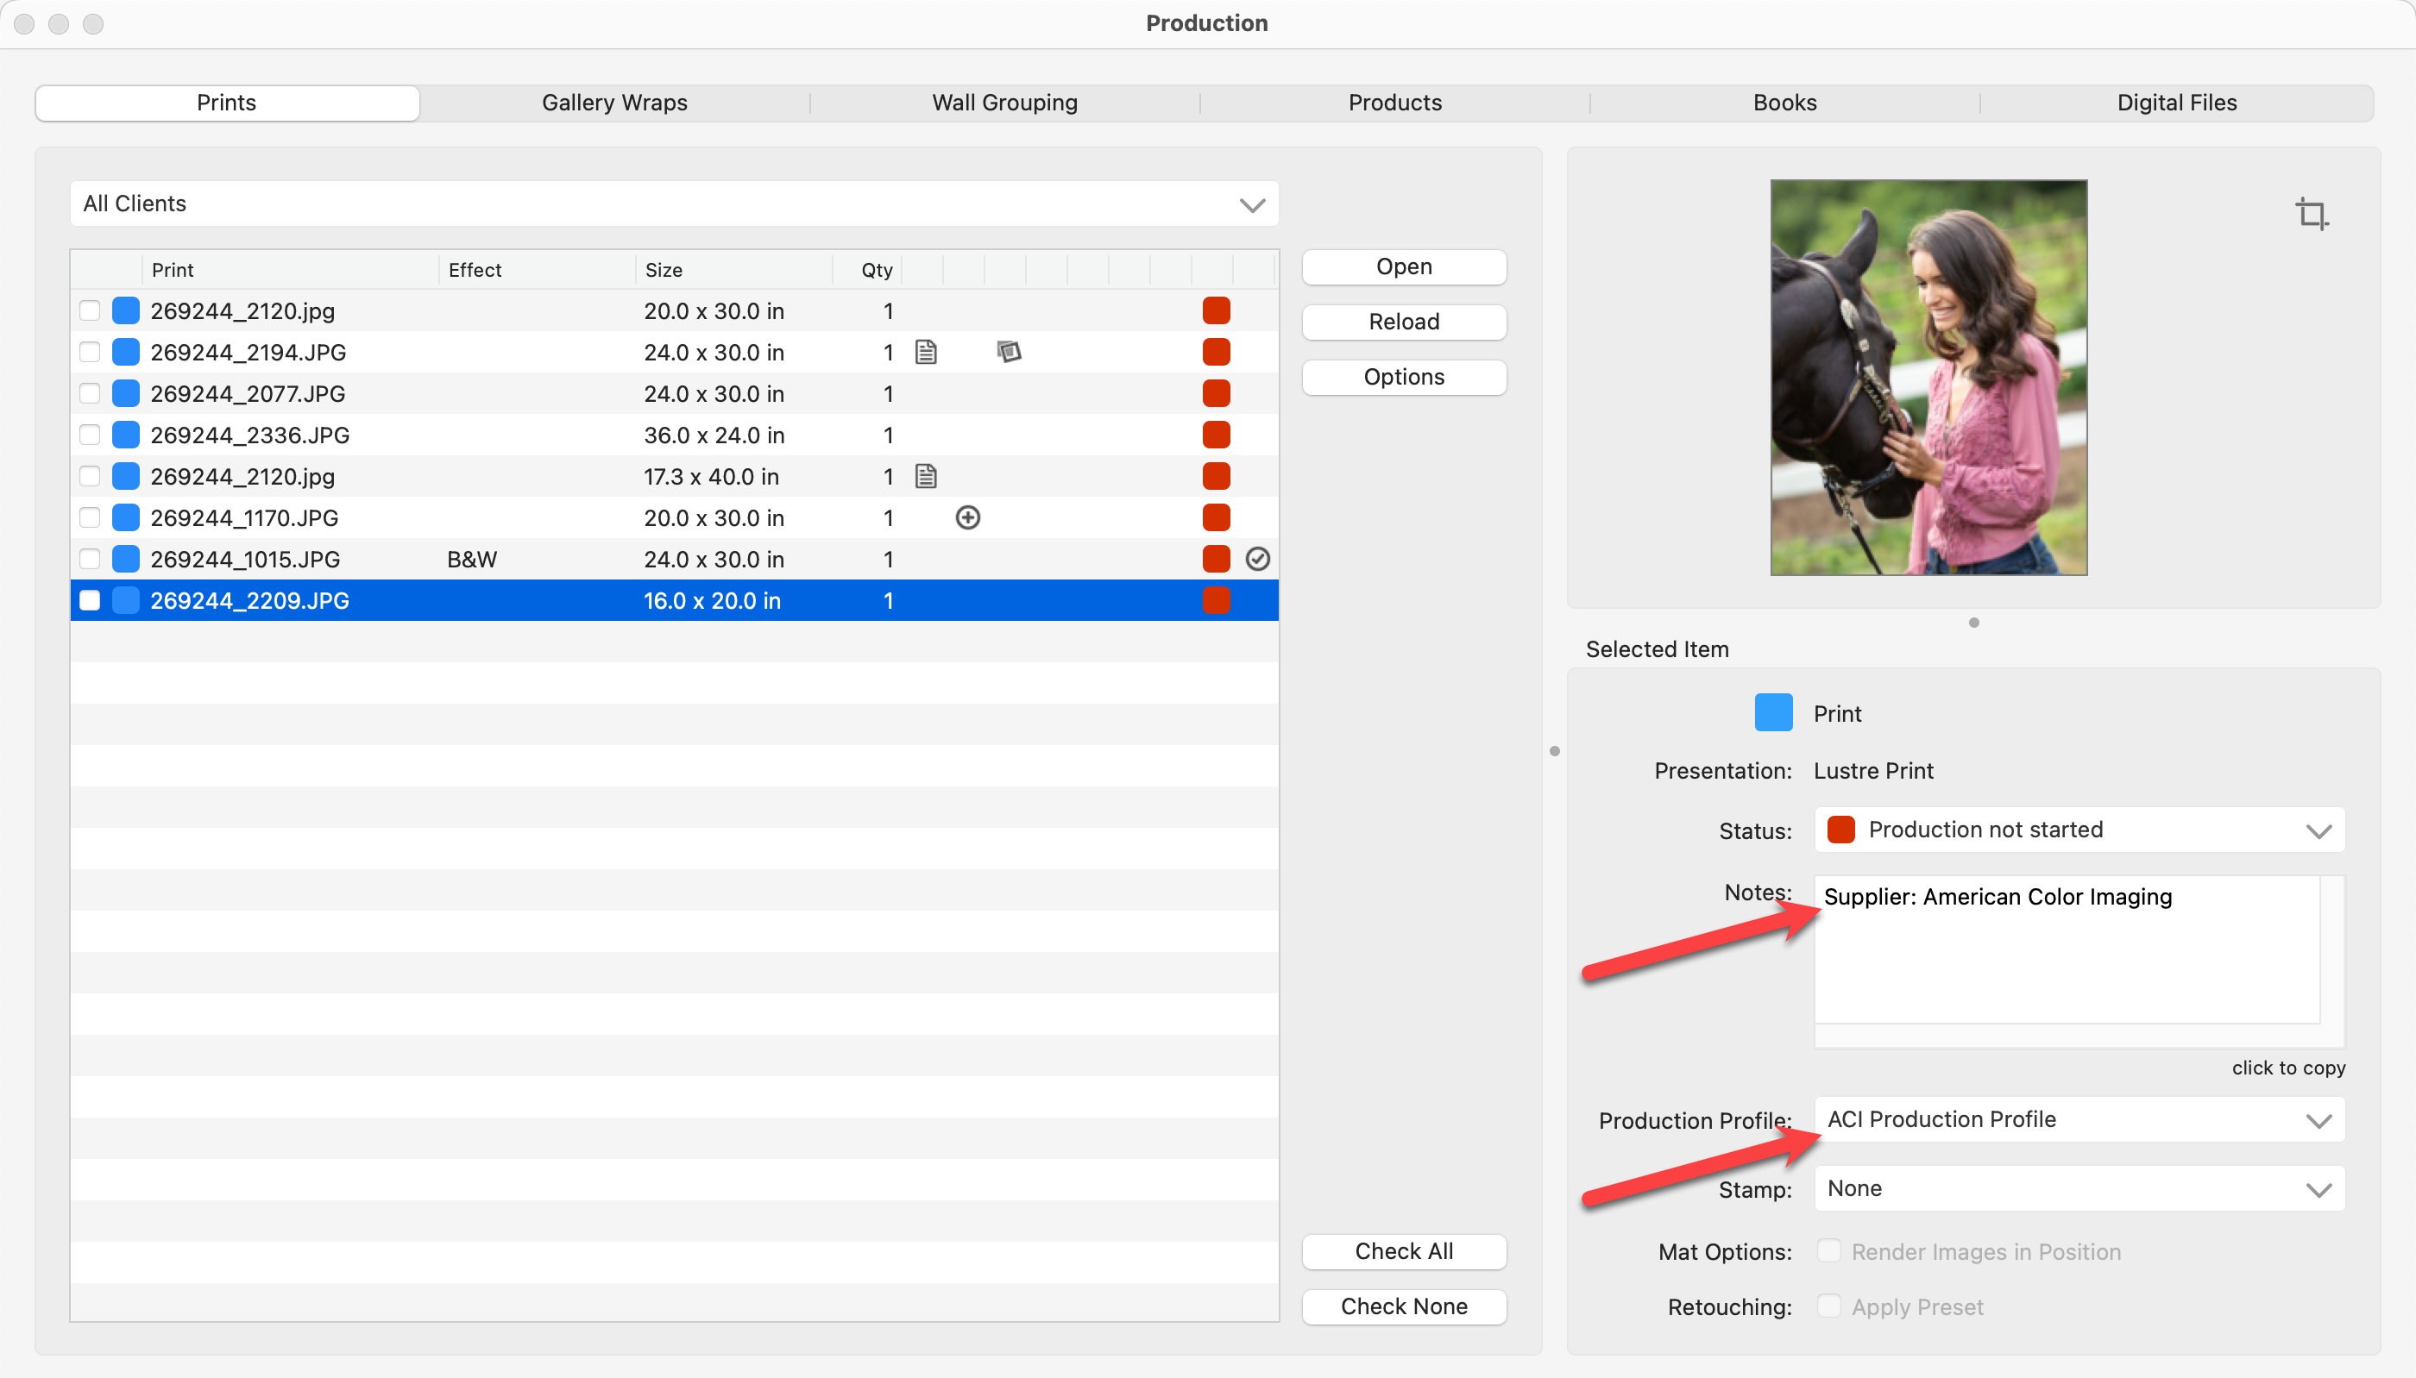This screenshot has width=2416, height=1378.
Task: Switch to the Gallery Wraps tab
Action: (614, 103)
